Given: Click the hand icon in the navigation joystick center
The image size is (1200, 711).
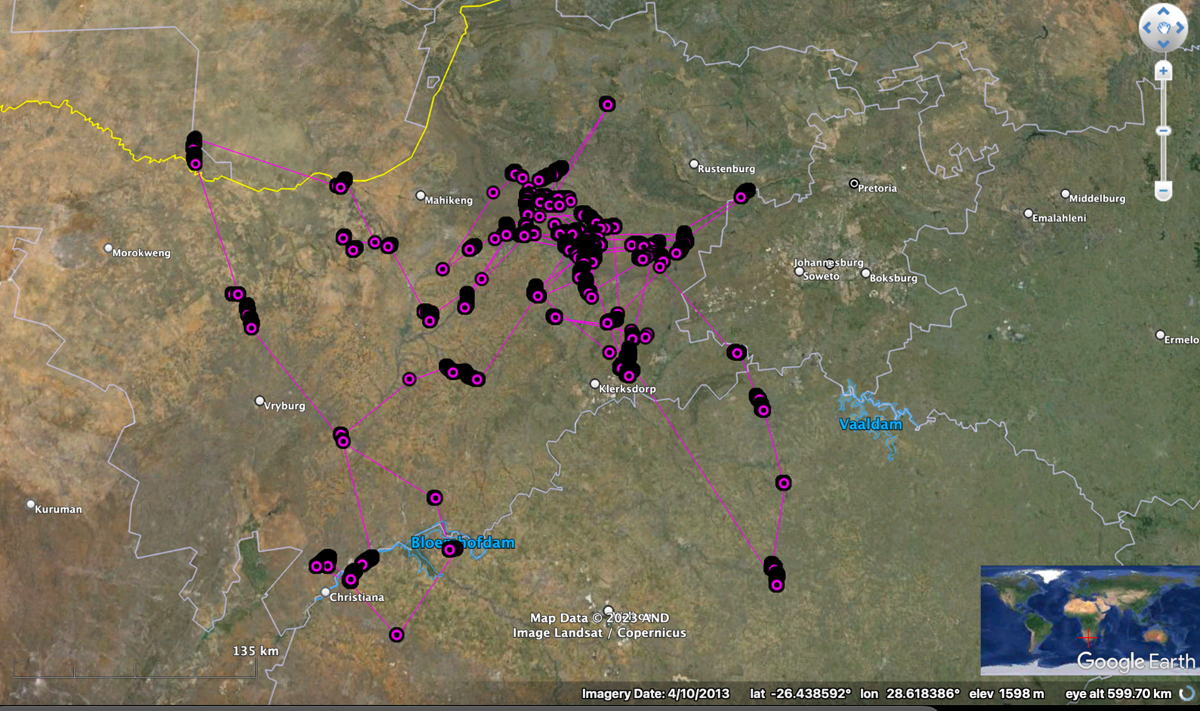Looking at the screenshot, I should 1163,28.
